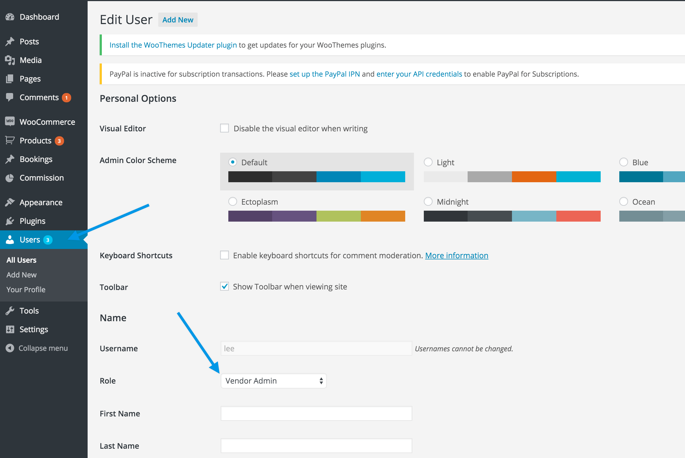Open All Users list

pyautogui.click(x=21, y=260)
